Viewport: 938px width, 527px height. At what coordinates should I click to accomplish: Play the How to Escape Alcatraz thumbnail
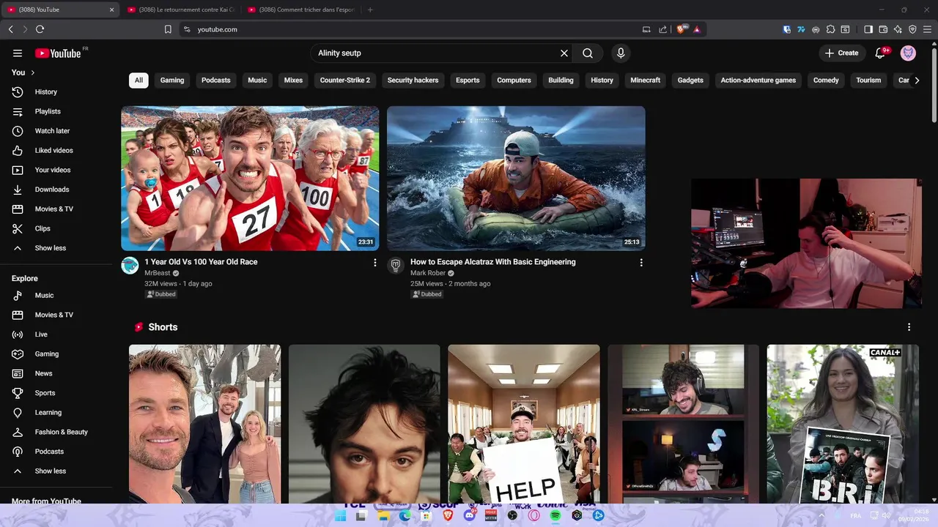[x=516, y=178]
